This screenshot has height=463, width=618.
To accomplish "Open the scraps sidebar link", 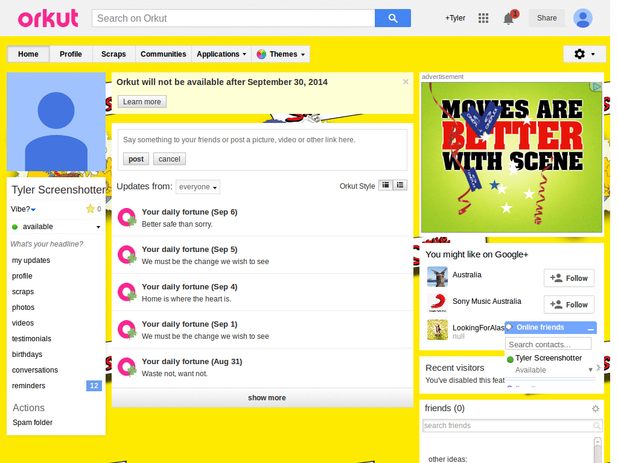I will (x=23, y=292).
